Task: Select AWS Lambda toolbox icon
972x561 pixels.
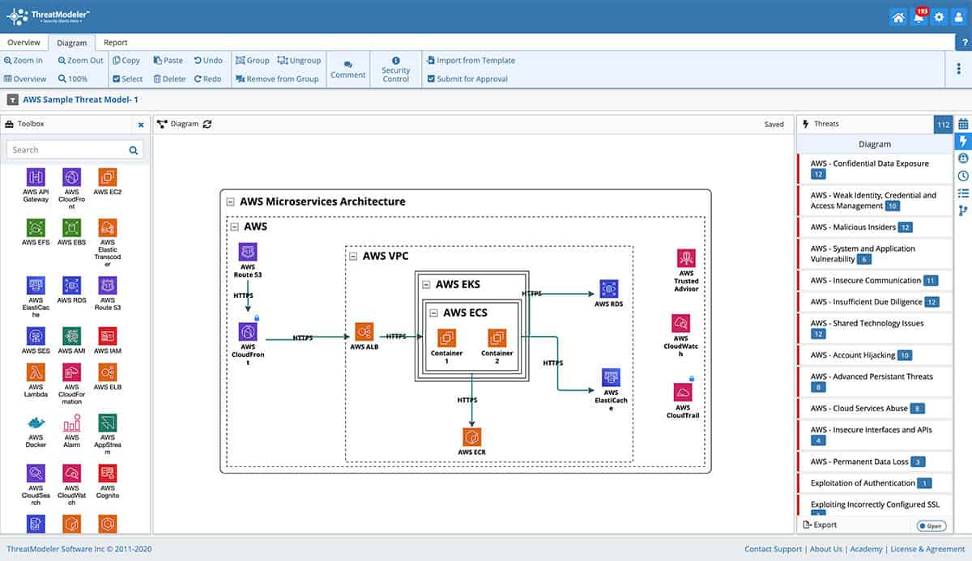Action: (x=36, y=372)
